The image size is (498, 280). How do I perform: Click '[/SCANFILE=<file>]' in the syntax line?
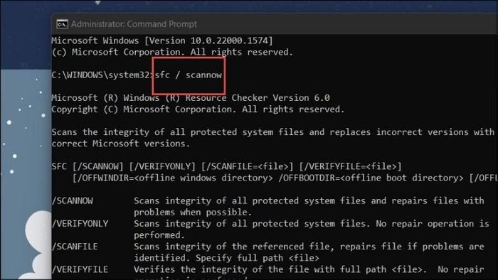point(247,166)
